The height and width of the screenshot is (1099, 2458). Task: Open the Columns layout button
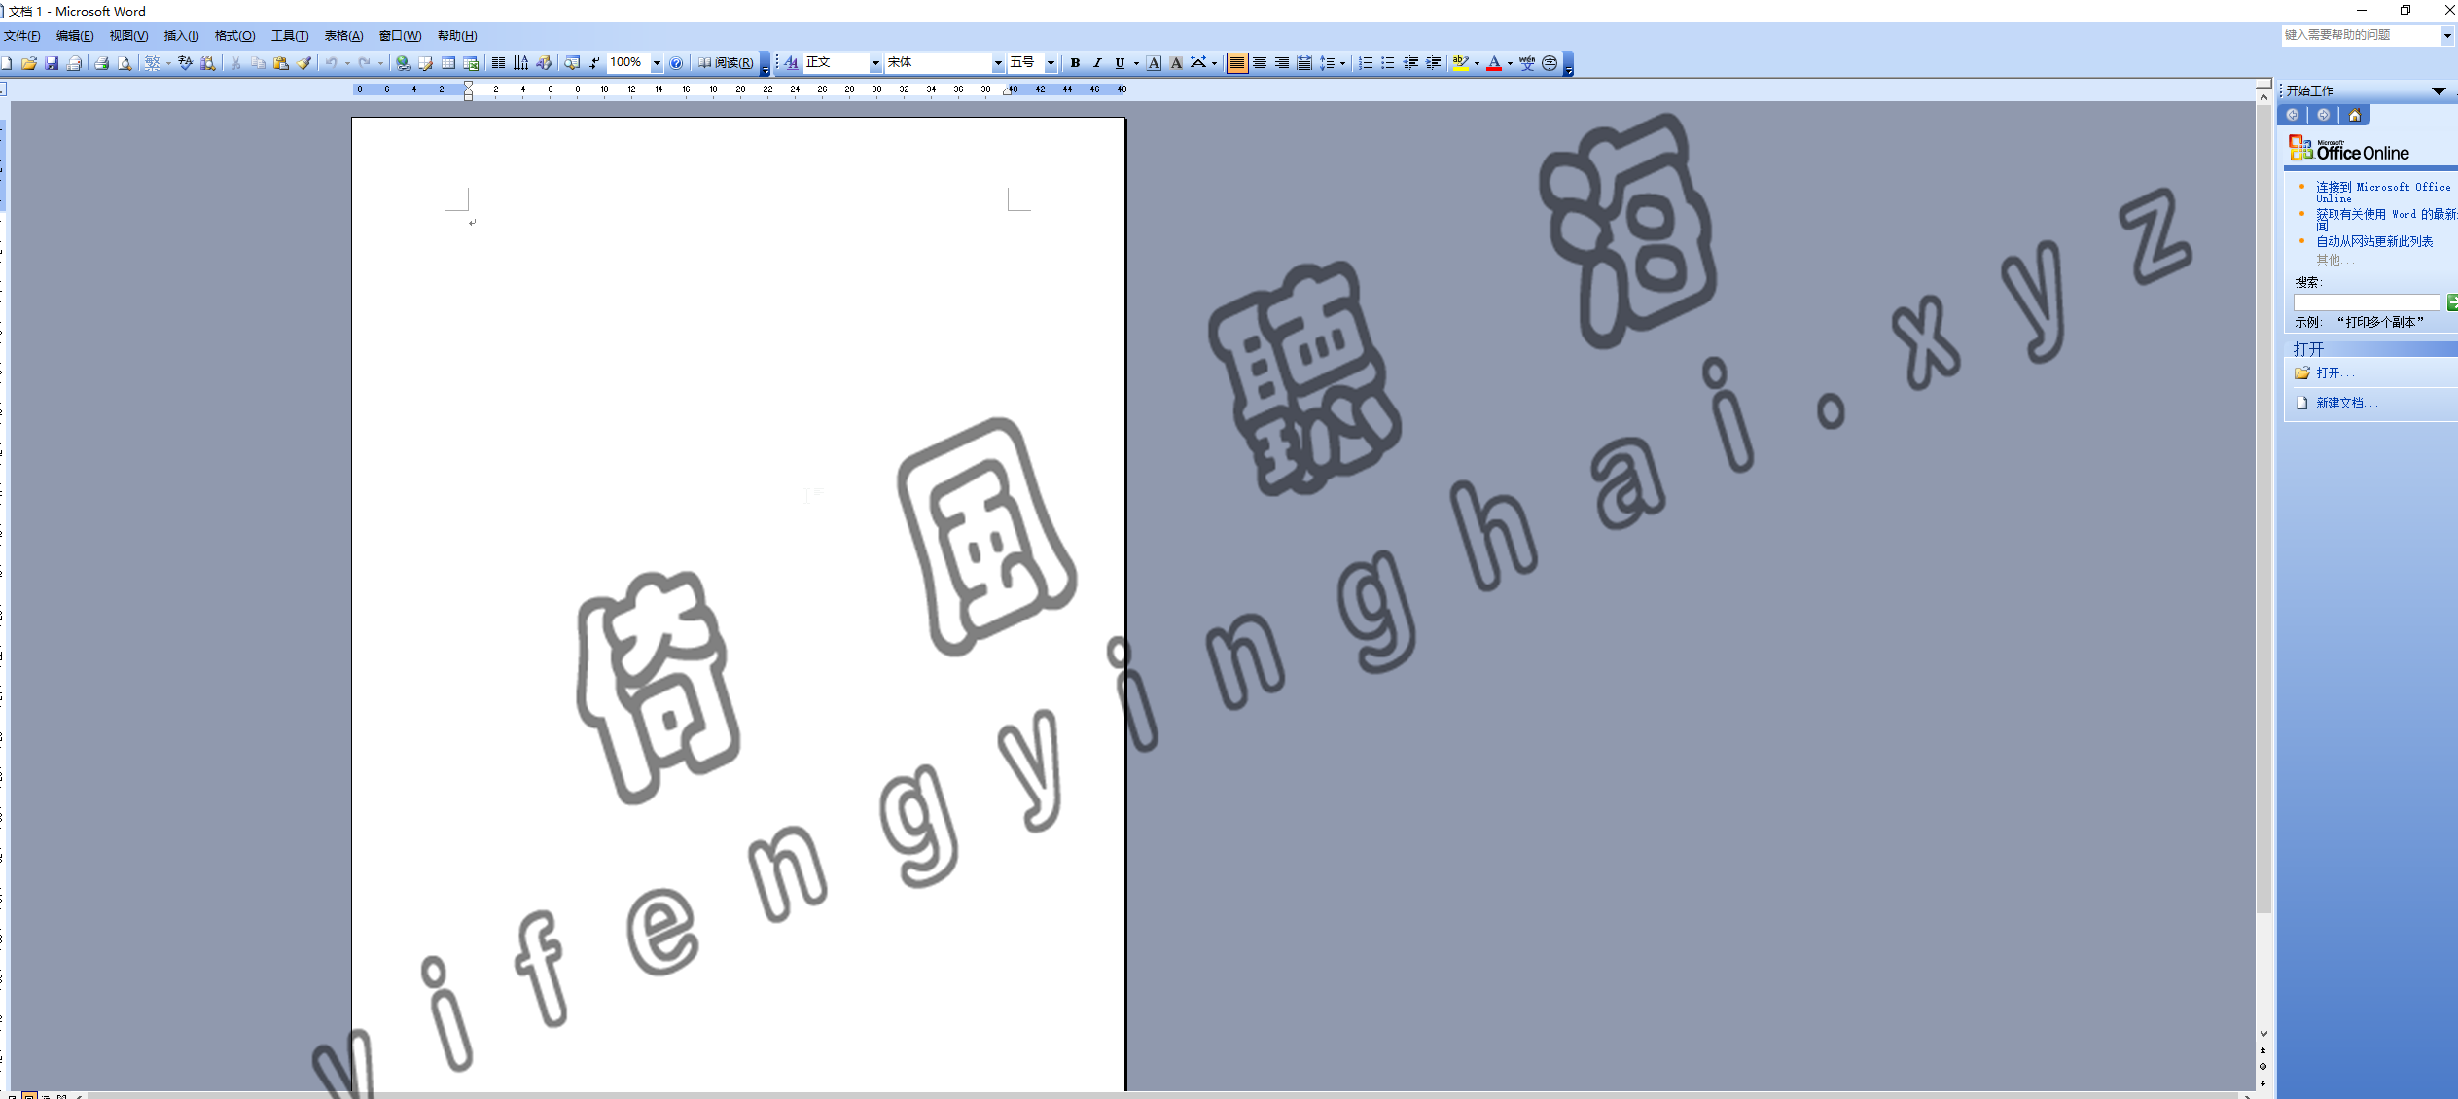498,63
